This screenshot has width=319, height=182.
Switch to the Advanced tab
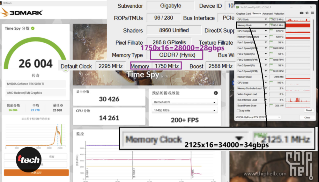(x=267, y=14)
